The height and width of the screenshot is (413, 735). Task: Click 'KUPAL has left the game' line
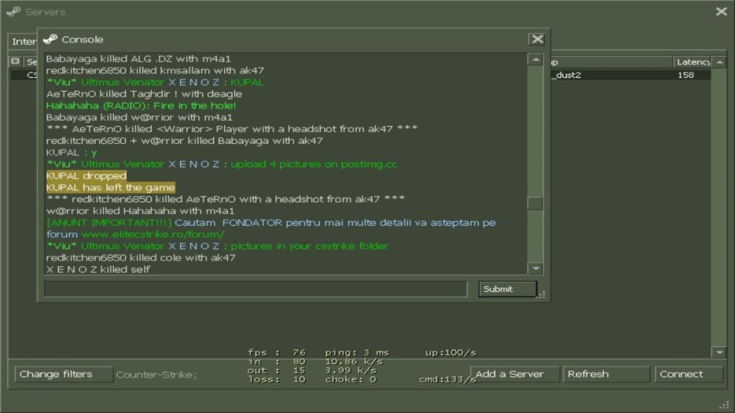click(x=111, y=188)
